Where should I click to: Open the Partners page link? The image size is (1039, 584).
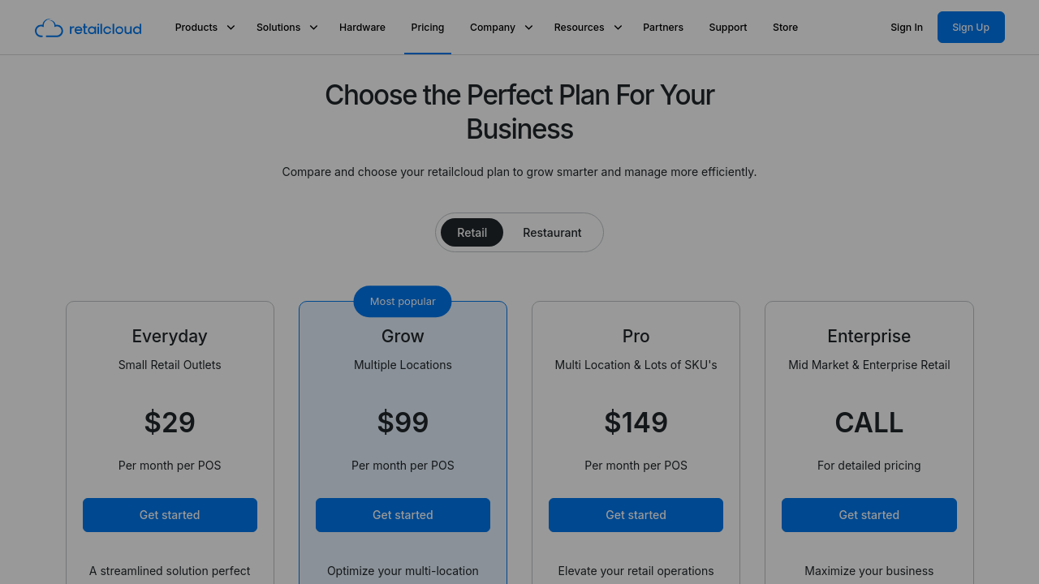click(663, 28)
